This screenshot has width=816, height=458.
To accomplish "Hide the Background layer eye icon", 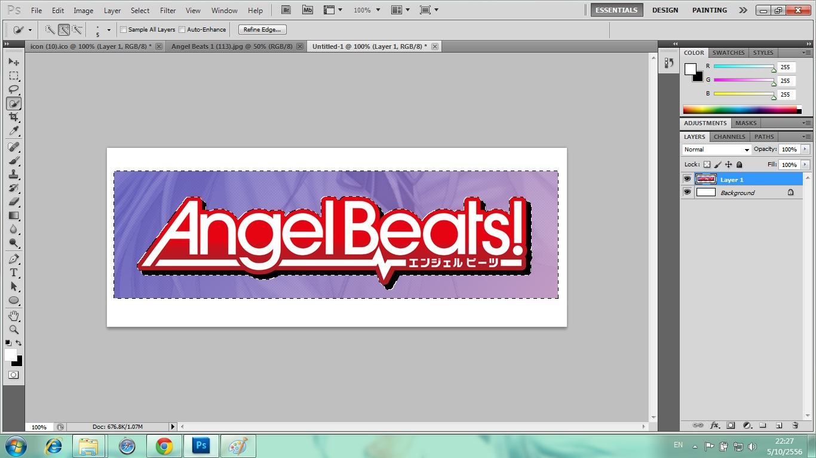I will 687,192.
